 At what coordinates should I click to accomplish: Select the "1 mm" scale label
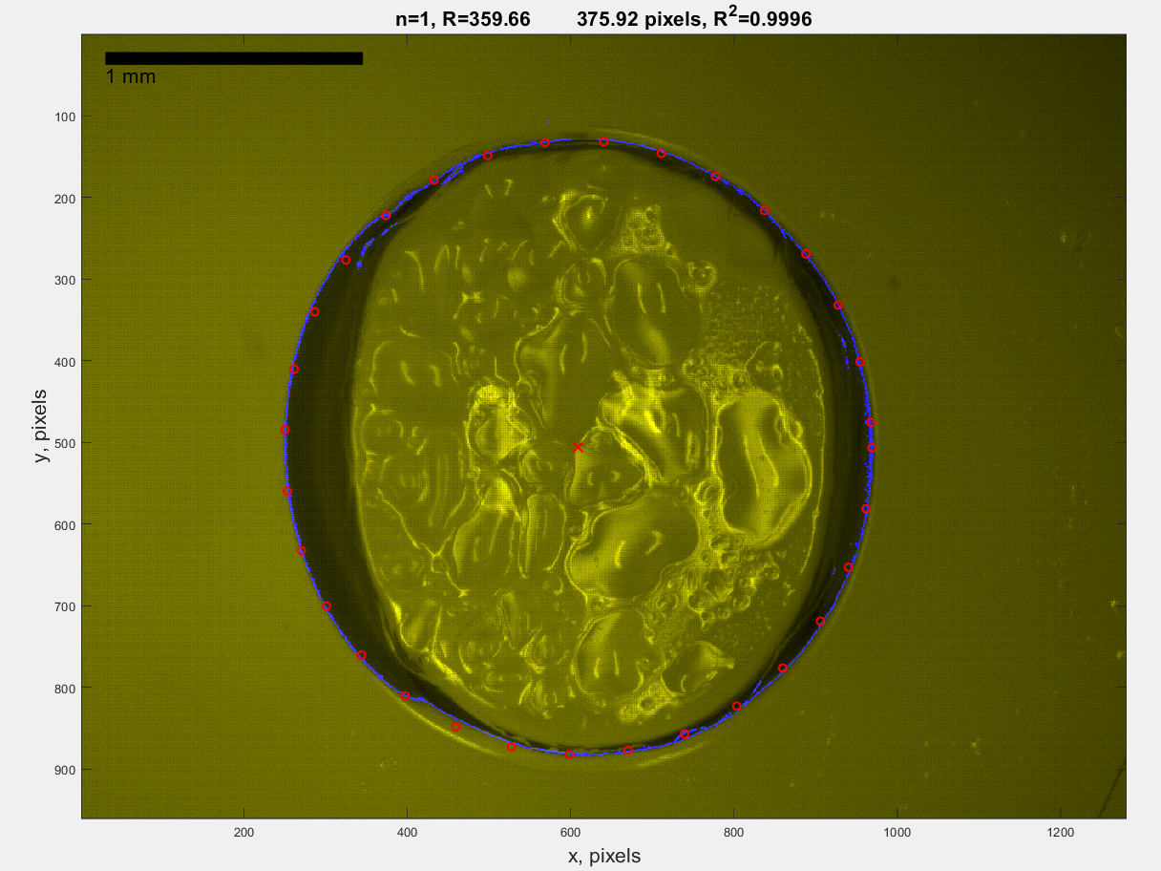(131, 77)
